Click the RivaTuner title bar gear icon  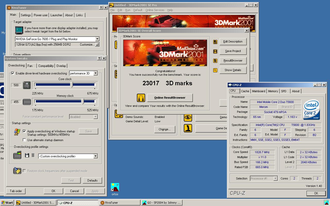[9, 8]
